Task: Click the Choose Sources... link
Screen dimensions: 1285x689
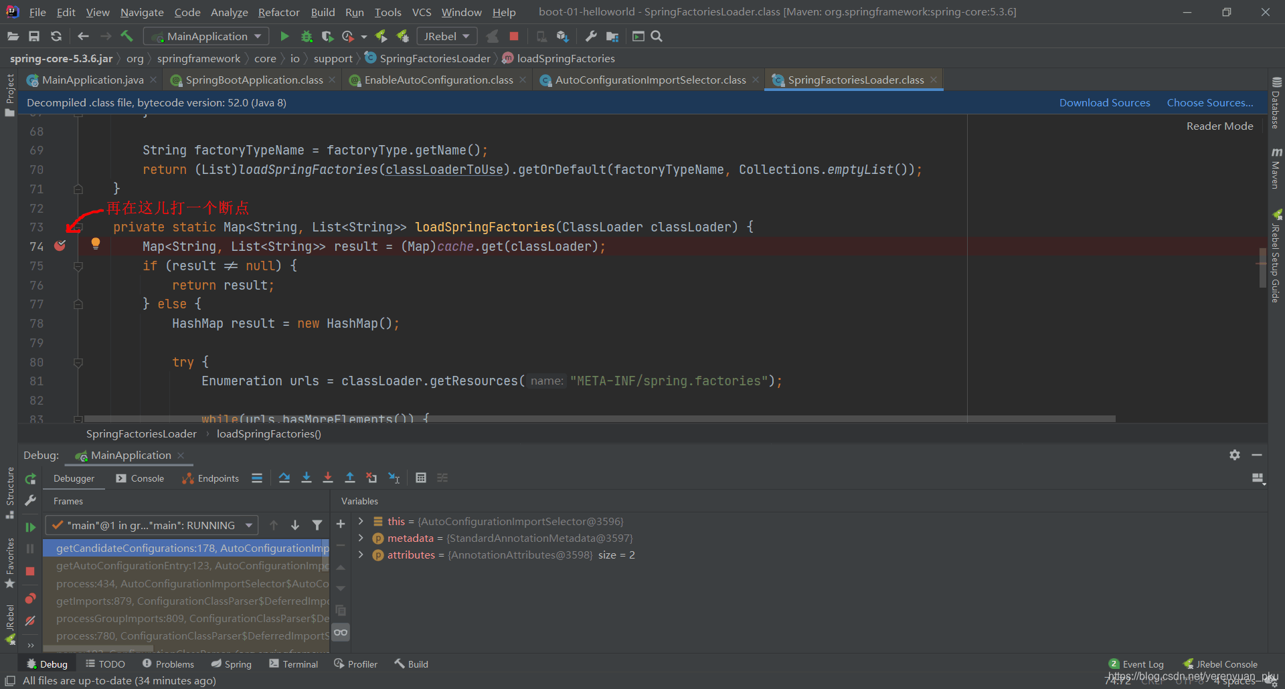Action: (x=1210, y=102)
